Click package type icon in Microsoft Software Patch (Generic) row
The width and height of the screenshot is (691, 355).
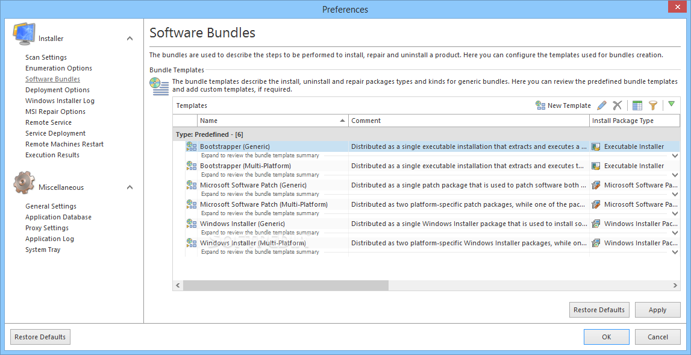(596, 185)
